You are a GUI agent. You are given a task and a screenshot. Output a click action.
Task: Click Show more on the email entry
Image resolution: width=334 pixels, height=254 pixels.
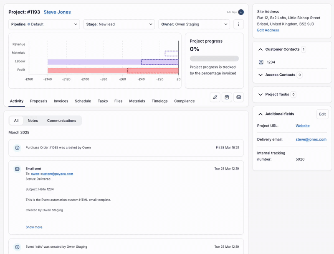pyautogui.click(x=34, y=227)
